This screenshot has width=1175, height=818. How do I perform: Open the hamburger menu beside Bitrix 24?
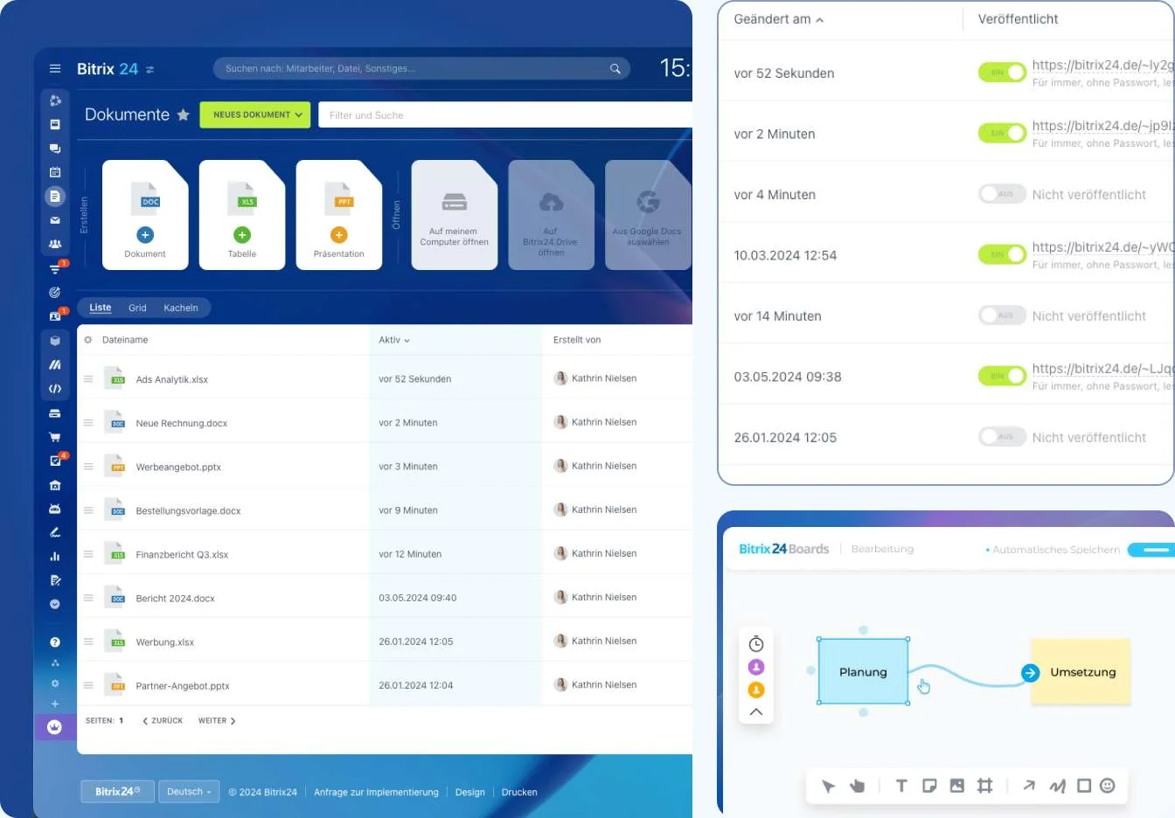pyautogui.click(x=55, y=68)
